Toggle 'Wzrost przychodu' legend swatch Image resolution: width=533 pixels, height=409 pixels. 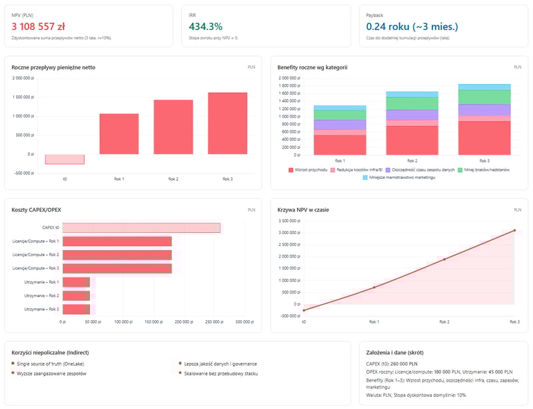coord(291,170)
